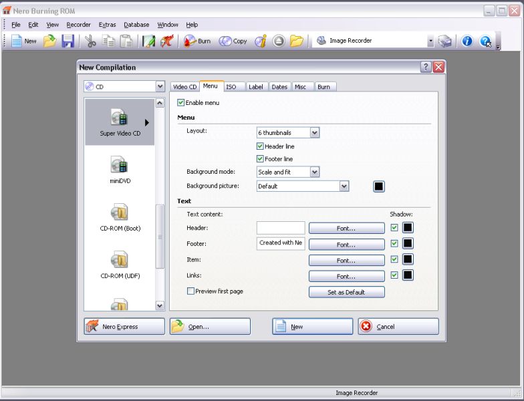Viewport: 524px width, 401px height.
Task: Click the context help question-mark arrow icon
Action: tap(485, 41)
